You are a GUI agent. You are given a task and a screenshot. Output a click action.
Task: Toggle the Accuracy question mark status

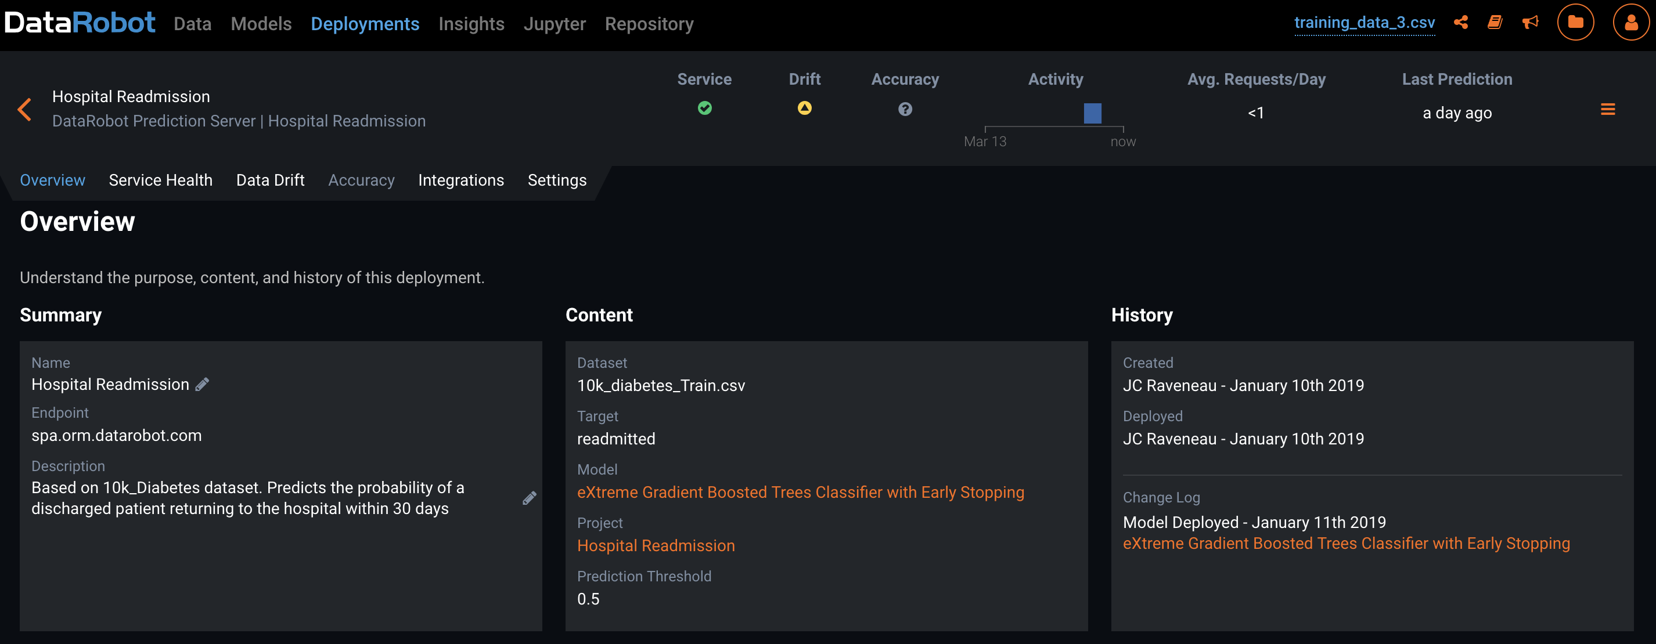(x=906, y=108)
